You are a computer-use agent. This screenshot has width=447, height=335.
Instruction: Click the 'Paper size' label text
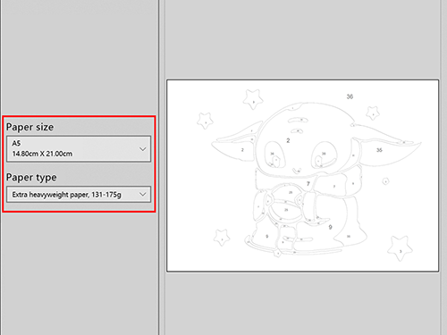[x=30, y=127]
